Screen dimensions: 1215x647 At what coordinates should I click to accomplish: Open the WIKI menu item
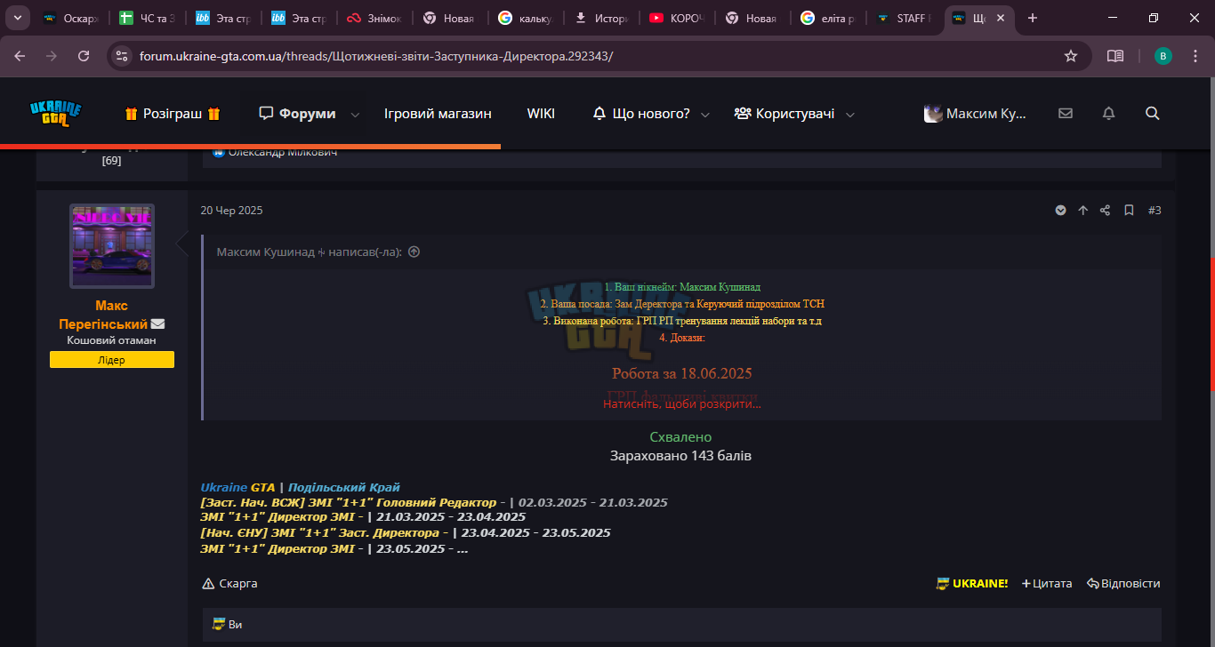point(541,114)
